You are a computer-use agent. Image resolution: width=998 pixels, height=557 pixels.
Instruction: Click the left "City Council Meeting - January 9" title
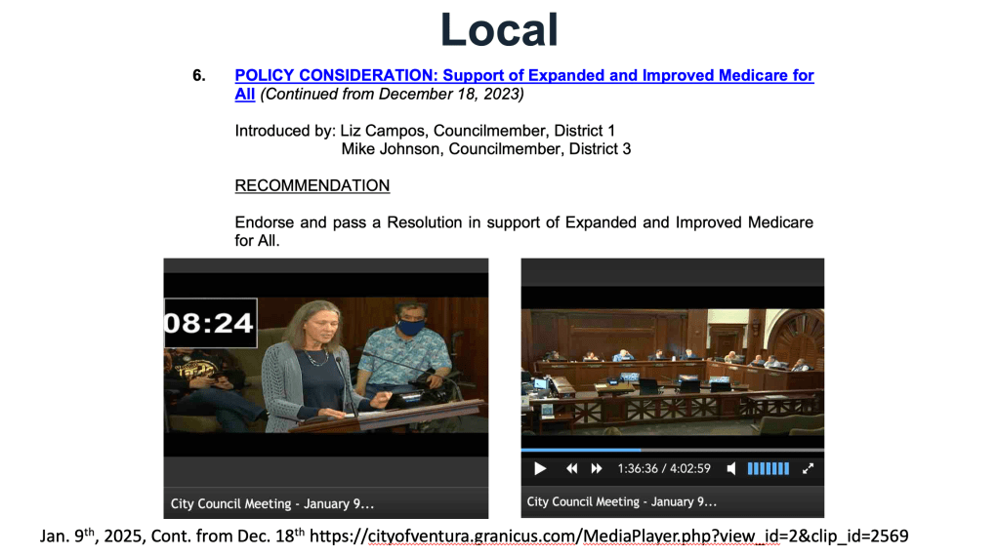272,503
